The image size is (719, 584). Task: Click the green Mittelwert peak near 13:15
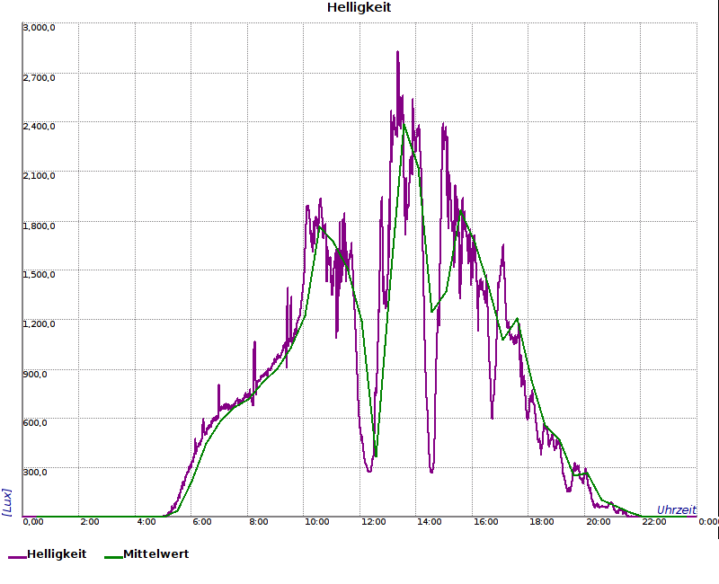(404, 124)
